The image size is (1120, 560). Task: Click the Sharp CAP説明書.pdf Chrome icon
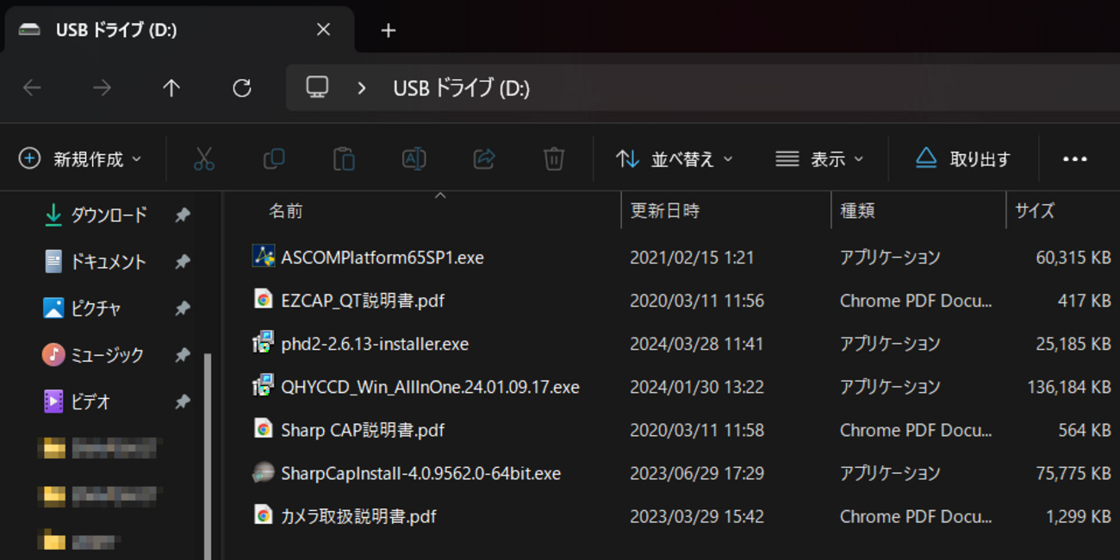(x=263, y=429)
